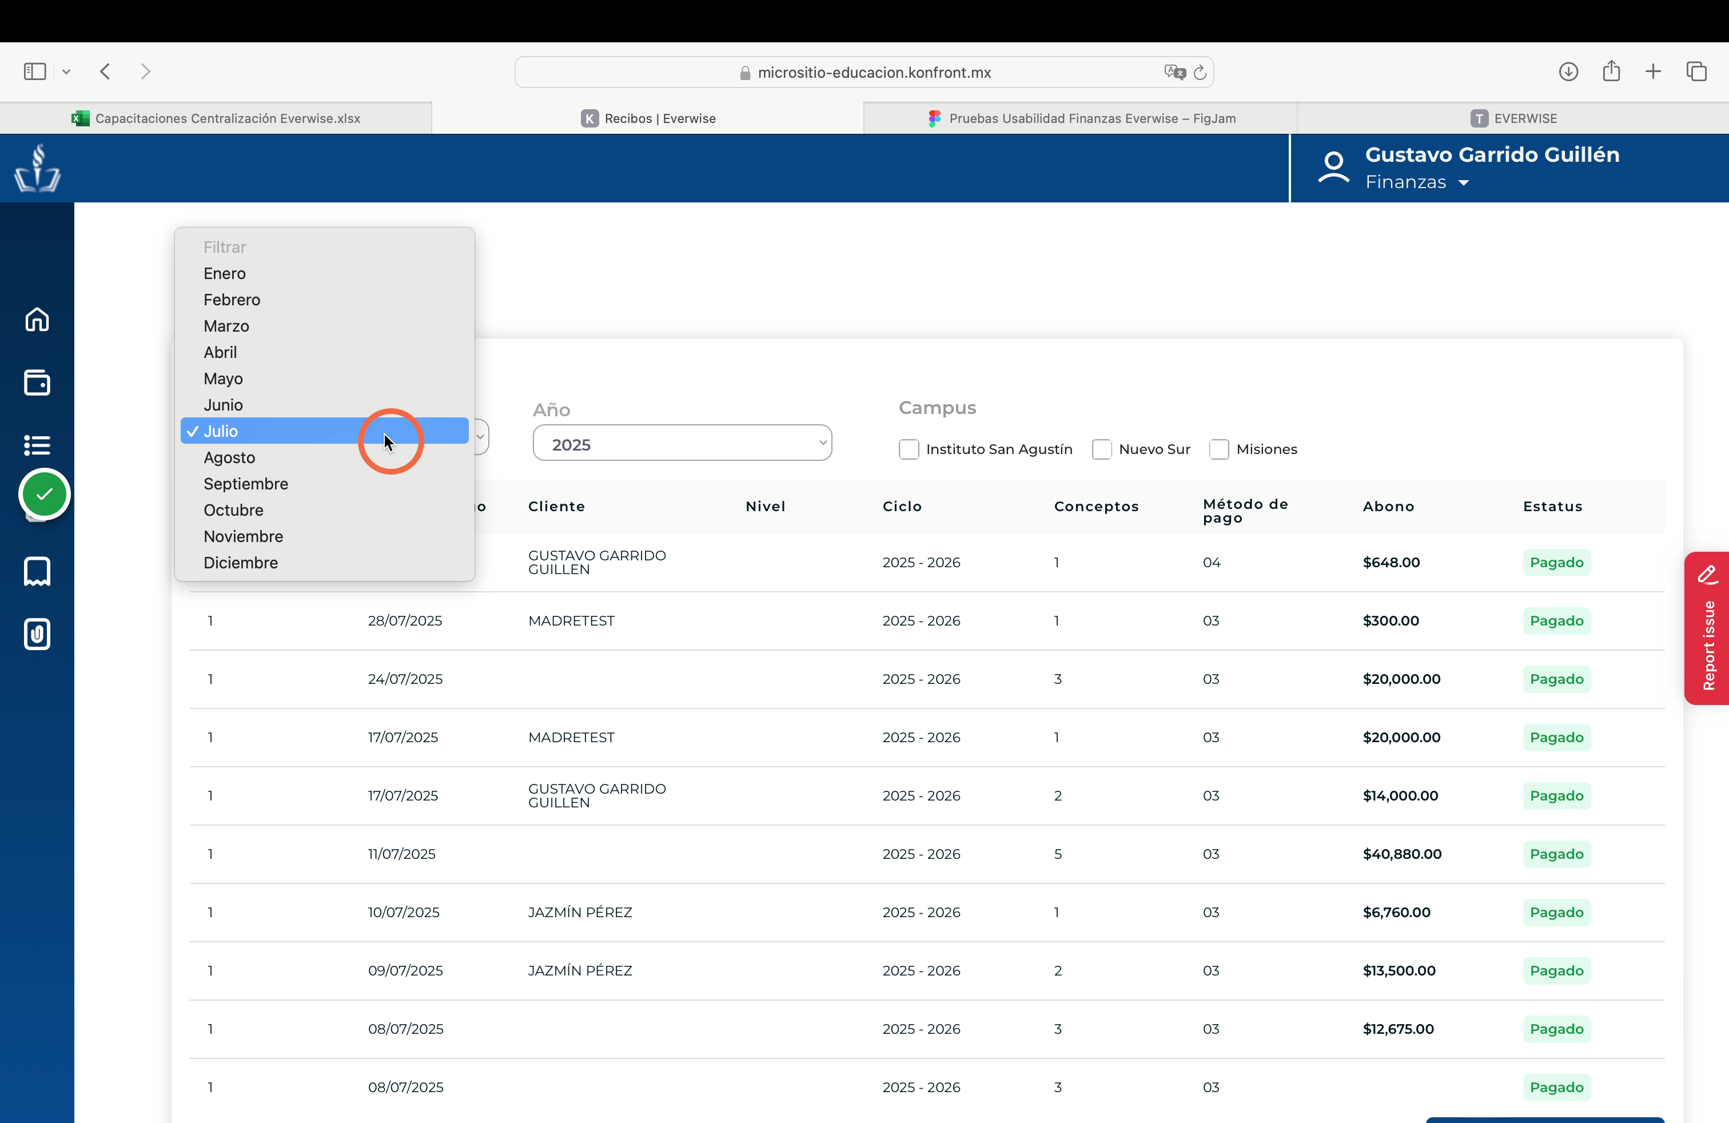Image resolution: width=1729 pixels, height=1123 pixels.
Task: Open Safari sidebar options chevron
Action: tap(66, 71)
